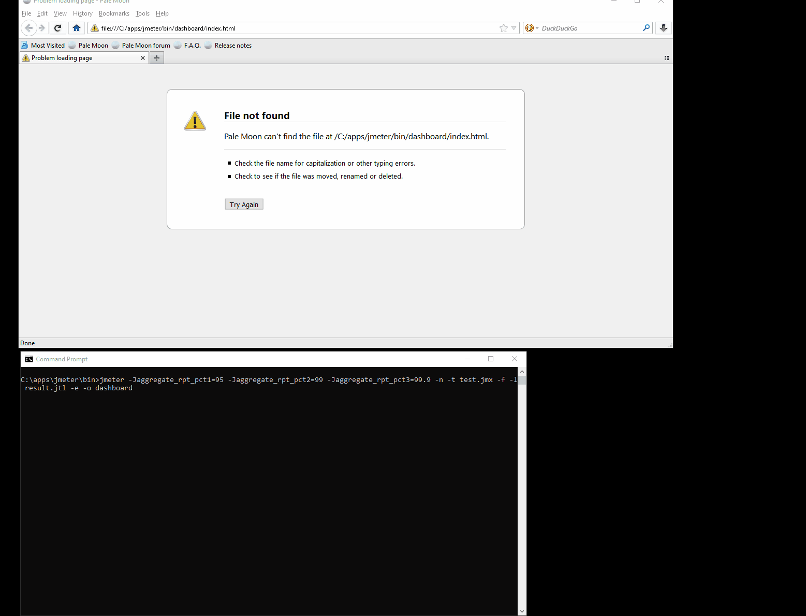This screenshot has height=616, width=806.
Task: Show the list of all tabs
Action: click(667, 58)
